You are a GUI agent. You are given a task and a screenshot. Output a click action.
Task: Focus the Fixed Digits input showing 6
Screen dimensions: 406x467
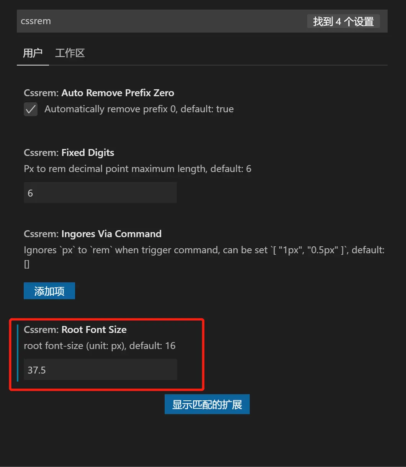pyautogui.click(x=100, y=193)
